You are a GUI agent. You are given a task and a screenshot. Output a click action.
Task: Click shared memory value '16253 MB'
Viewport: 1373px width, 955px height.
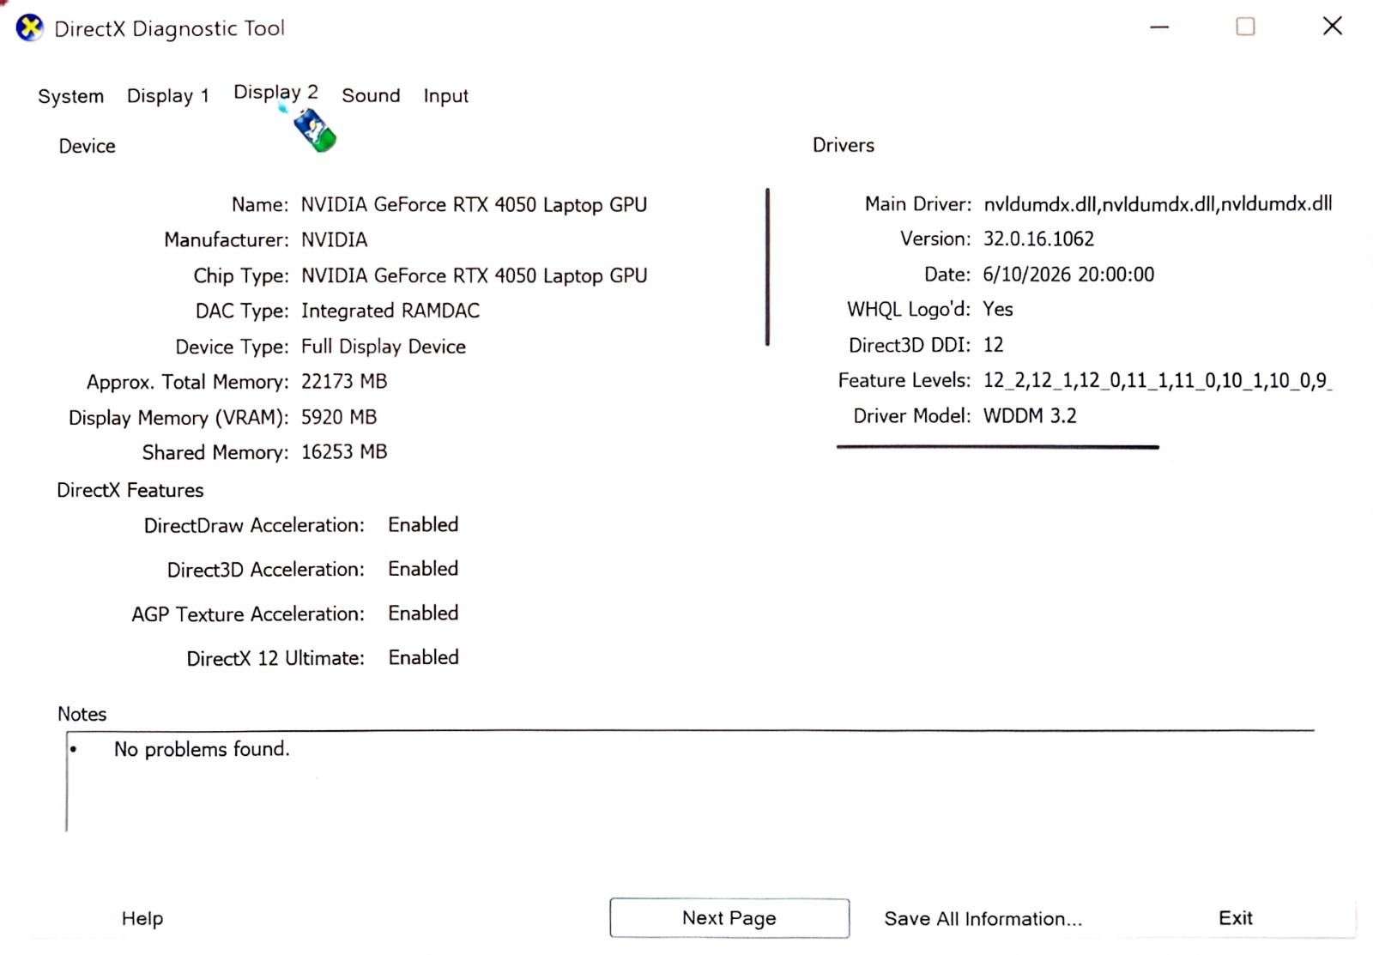tap(344, 452)
